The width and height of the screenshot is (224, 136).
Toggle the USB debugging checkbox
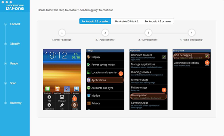[x=207, y=56]
